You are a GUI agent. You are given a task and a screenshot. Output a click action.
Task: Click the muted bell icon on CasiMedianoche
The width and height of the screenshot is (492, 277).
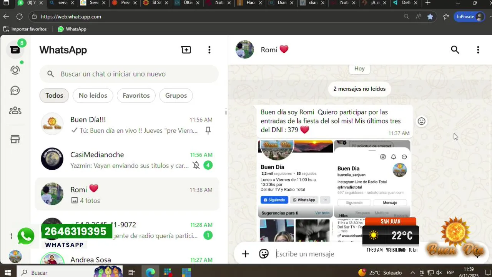coord(196,165)
